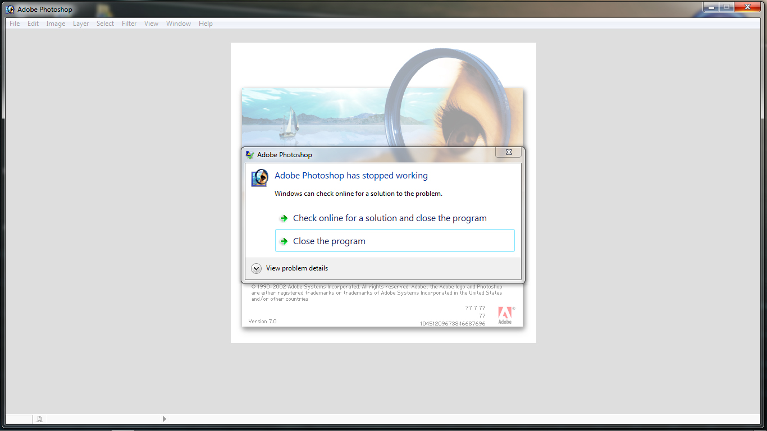Click the zoom percentage field in status bar

tap(19, 419)
